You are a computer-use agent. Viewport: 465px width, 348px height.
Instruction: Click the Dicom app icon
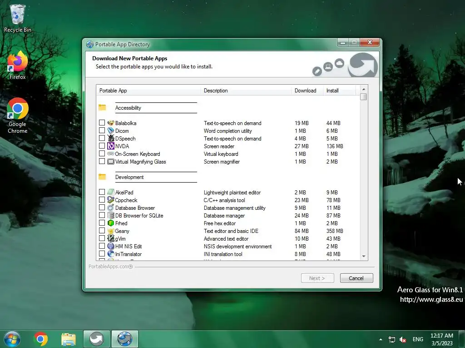tap(111, 130)
